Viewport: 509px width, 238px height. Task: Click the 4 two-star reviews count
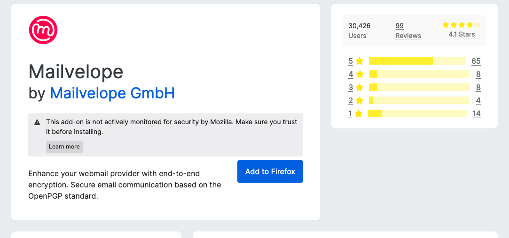(x=478, y=101)
